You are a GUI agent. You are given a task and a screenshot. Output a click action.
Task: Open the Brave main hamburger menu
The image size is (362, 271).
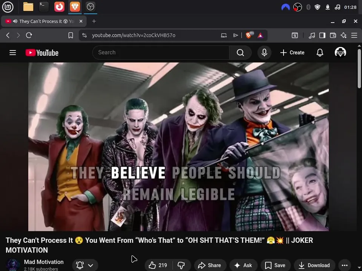pos(354,35)
